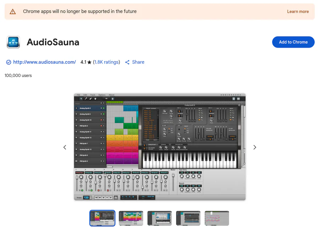Click the large AudioSauna screenshot preview
Image resolution: width=319 pixels, height=230 pixels.
coord(160,147)
